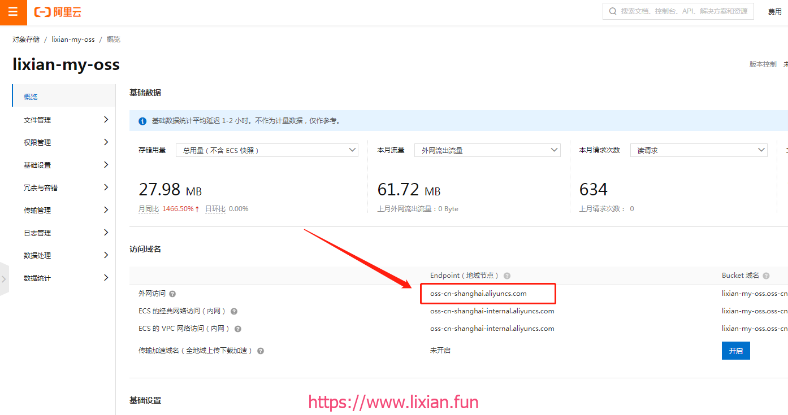Open the 本月请求次数 type dropdown
Viewport: 788px width, 415px height.
(x=699, y=150)
